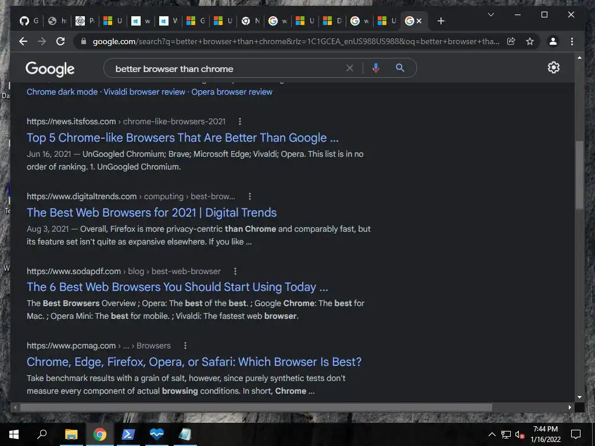Submit search with the magnifying glass icon
595x446 pixels.
click(400, 68)
